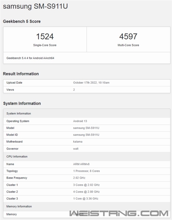Image resolution: width=172 pixels, height=220 pixels.
Task: Click the Result Information heading
Action: (21, 74)
